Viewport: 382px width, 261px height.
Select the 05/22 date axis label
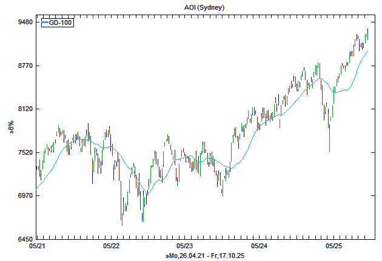click(x=112, y=246)
